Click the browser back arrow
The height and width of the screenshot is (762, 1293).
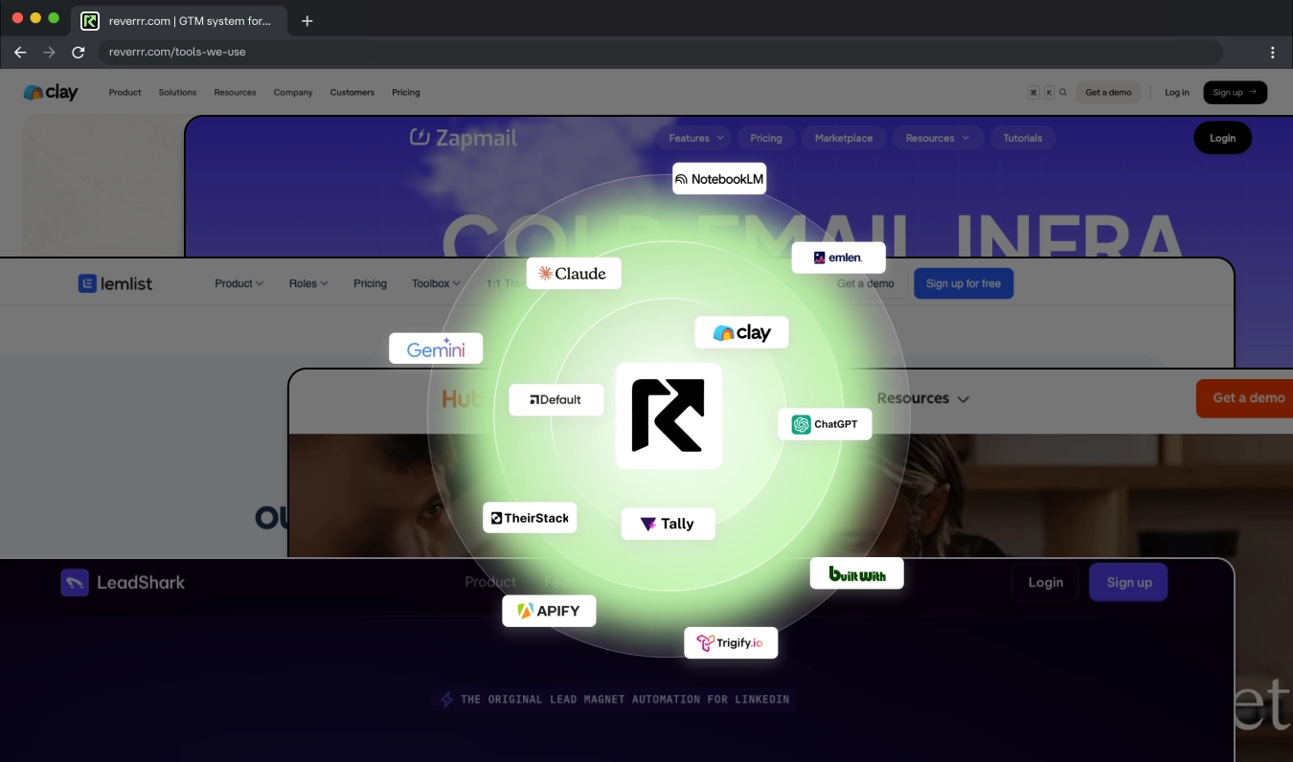20,52
